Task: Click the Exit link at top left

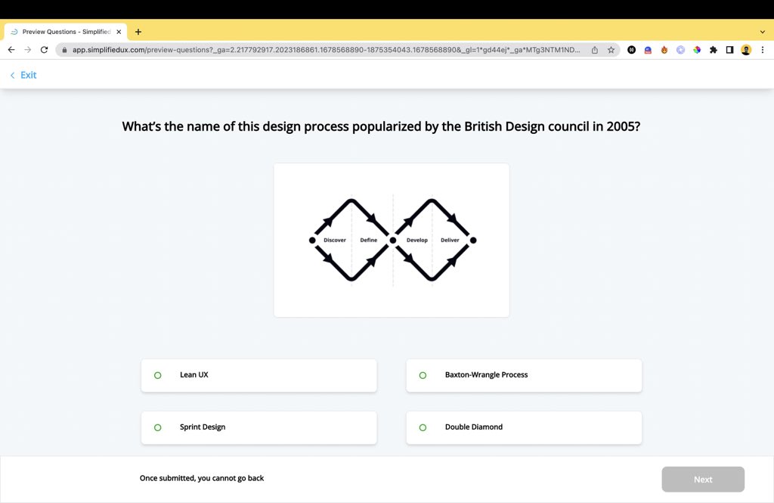Action: pyautogui.click(x=23, y=75)
